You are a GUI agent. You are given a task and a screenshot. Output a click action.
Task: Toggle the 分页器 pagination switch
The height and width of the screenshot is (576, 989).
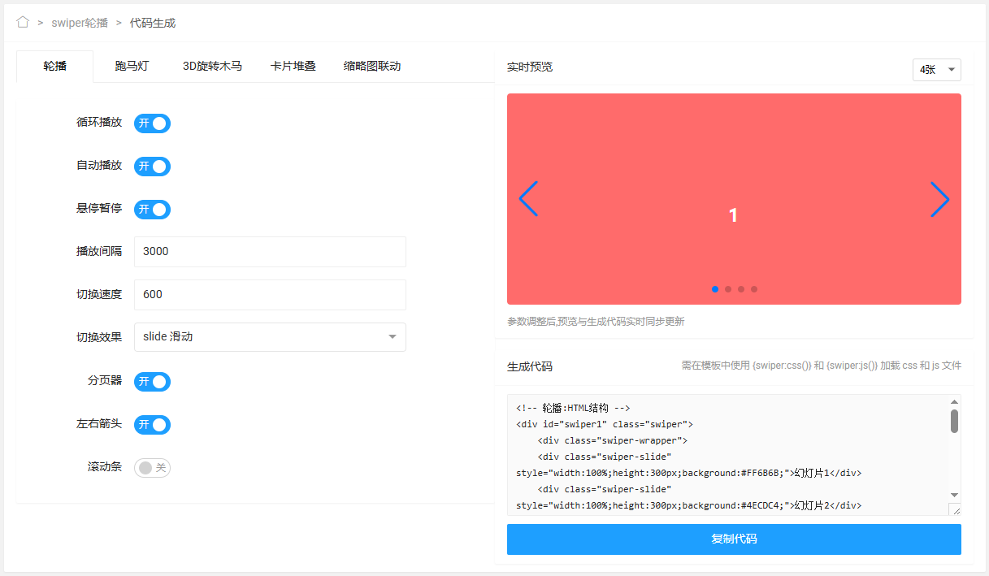[x=152, y=382]
